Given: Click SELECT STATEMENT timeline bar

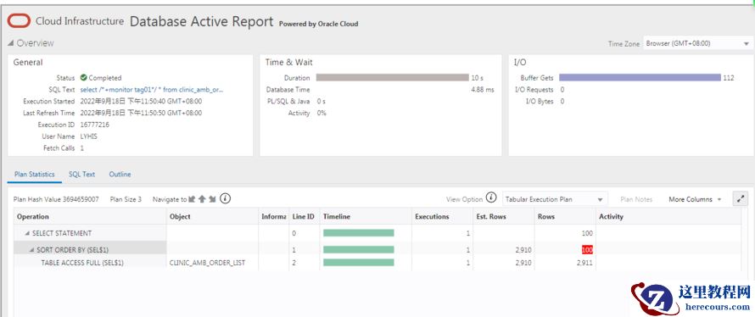Looking at the screenshot, I should pos(359,233).
